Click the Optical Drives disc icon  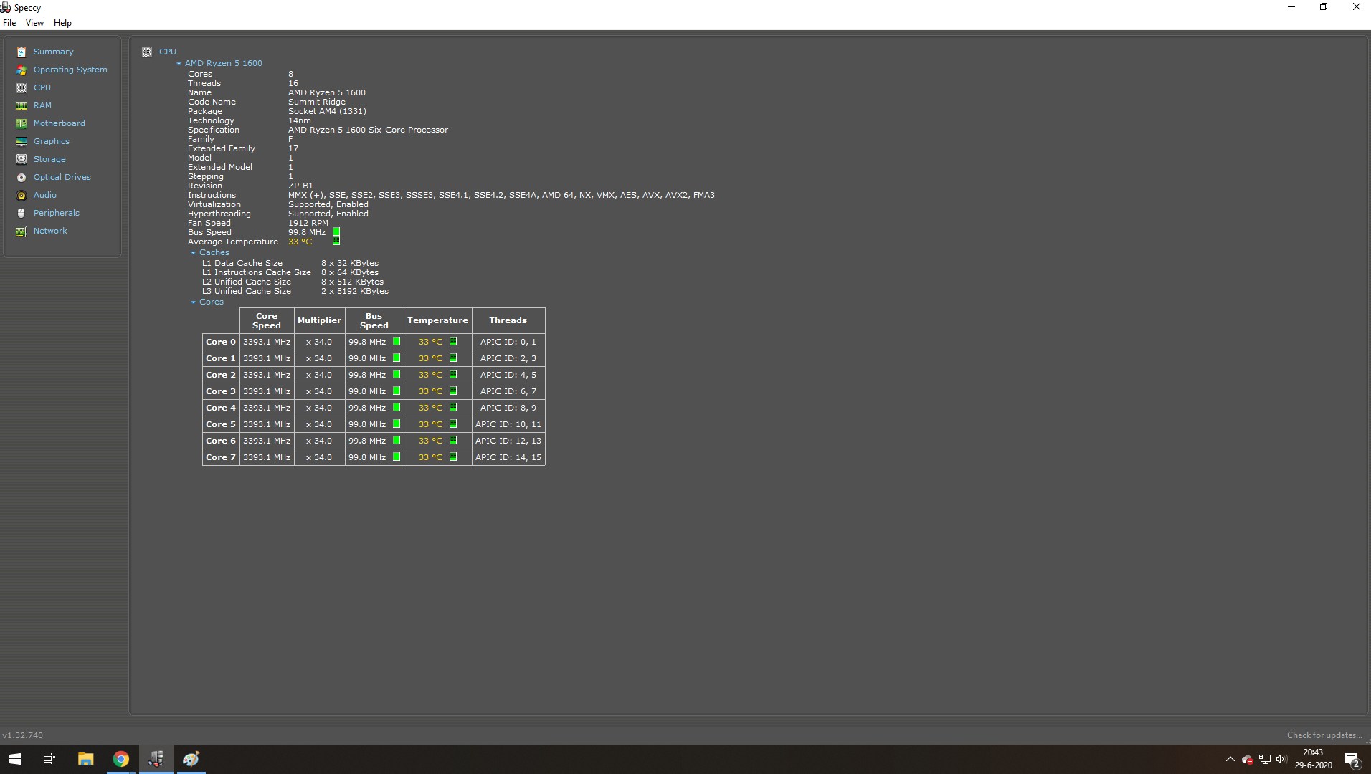pos(22,177)
